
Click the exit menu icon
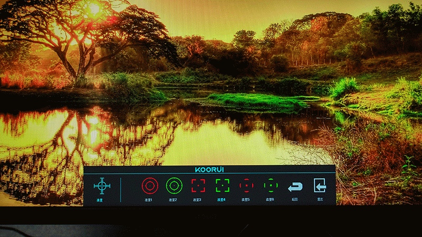320,185
